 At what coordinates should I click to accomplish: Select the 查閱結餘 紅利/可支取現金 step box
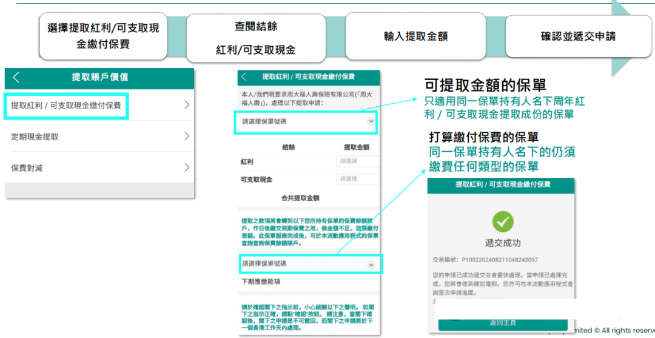pyautogui.click(x=256, y=38)
